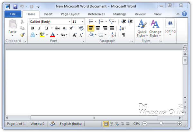Click the Bullets list icon
This screenshot has width=193, height=132.
[x=91, y=22]
